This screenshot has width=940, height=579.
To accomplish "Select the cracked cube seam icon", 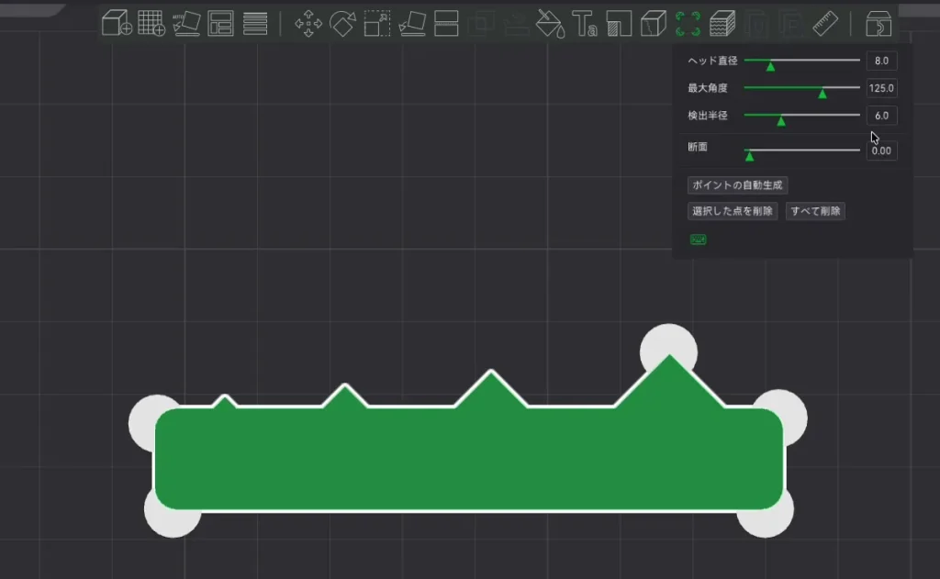I will [654, 24].
